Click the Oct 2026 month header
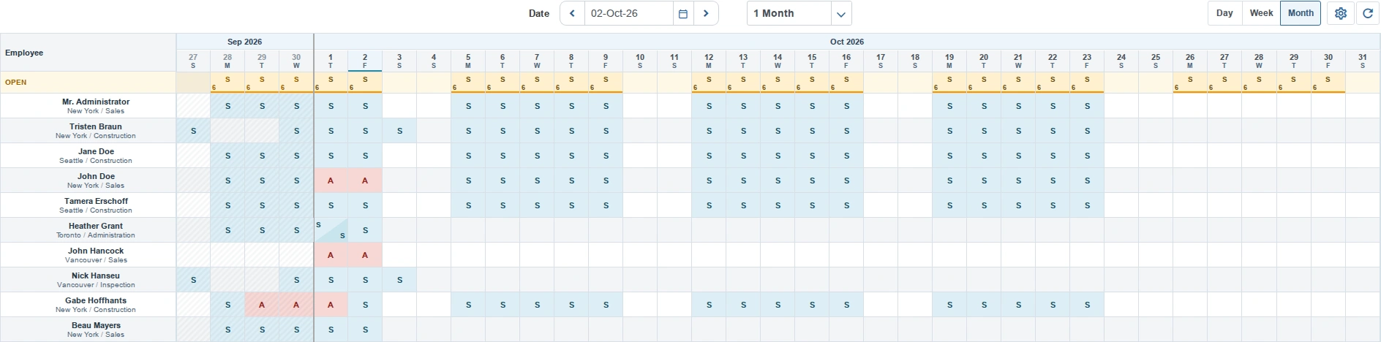This screenshot has height=342, width=1381. [x=847, y=42]
